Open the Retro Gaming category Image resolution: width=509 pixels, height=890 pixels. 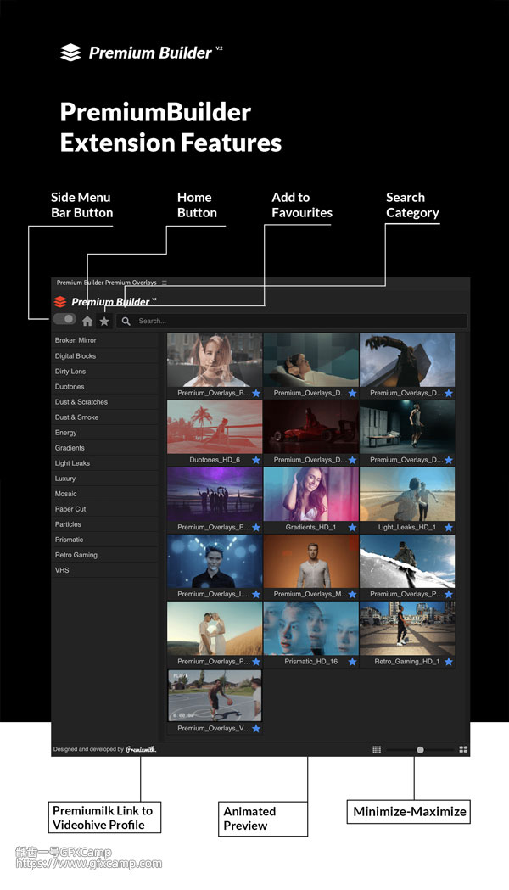pos(105,555)
